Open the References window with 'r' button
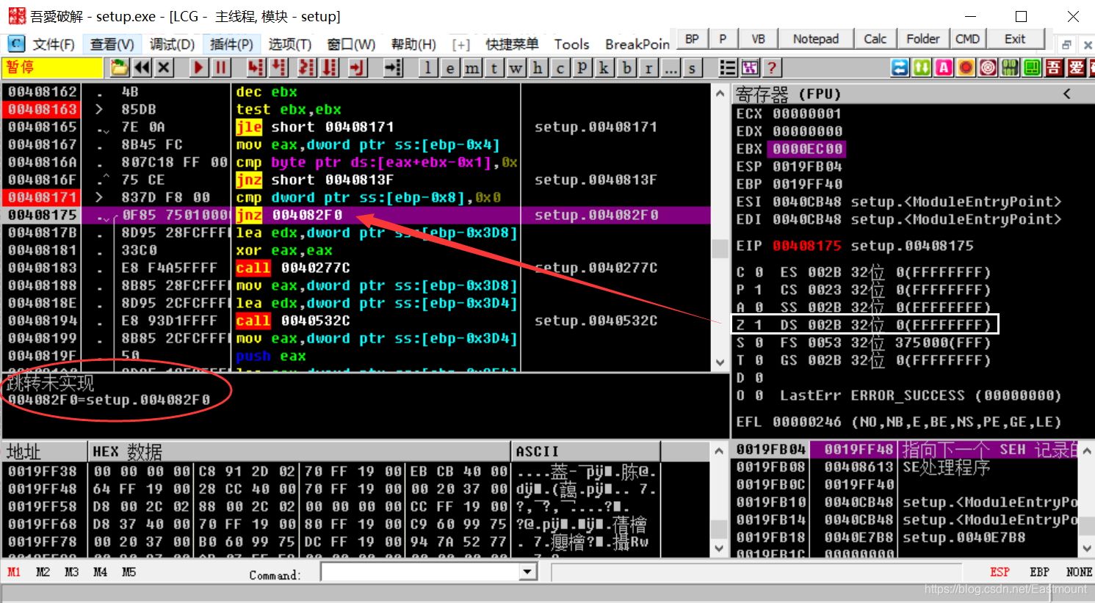The height and width of the screenshot is (603, 1095). tap(648, 68)
